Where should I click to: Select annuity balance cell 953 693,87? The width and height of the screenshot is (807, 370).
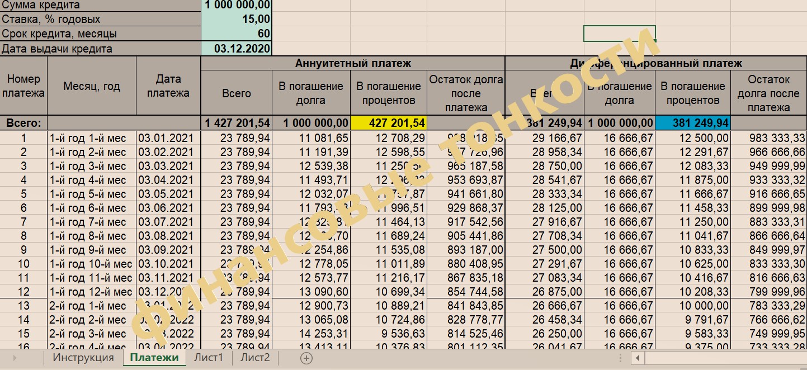[x=466, y=180]
